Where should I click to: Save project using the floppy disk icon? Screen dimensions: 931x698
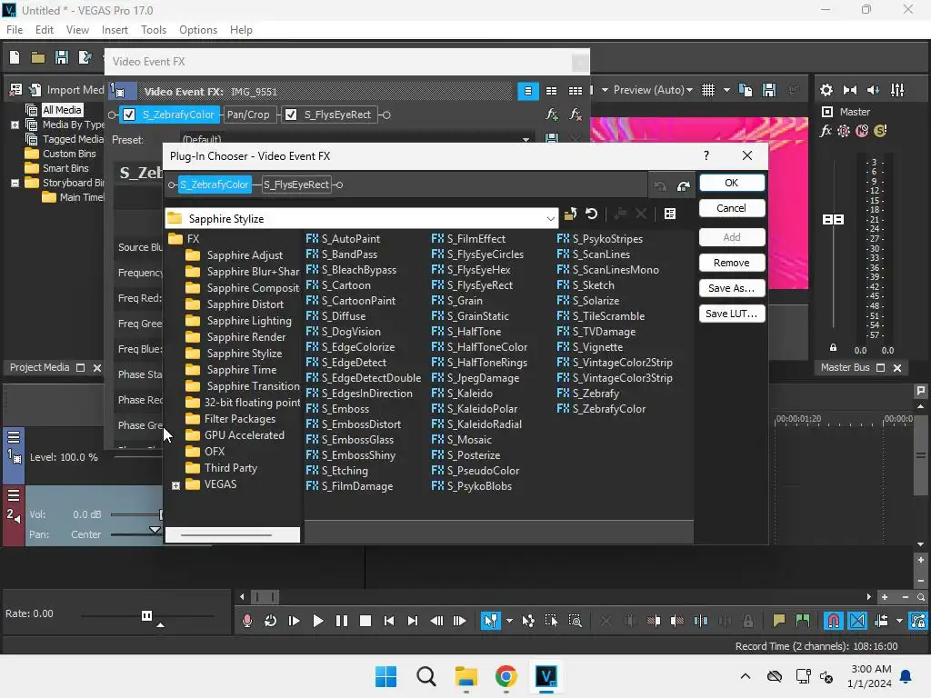61,57
